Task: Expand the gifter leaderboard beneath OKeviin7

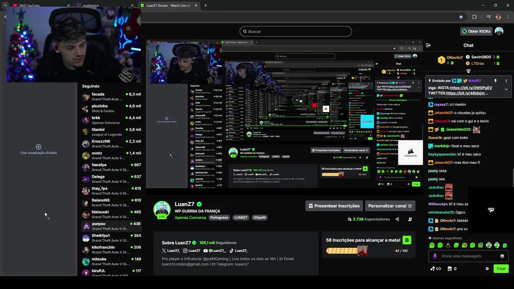Action: [468, 71]
